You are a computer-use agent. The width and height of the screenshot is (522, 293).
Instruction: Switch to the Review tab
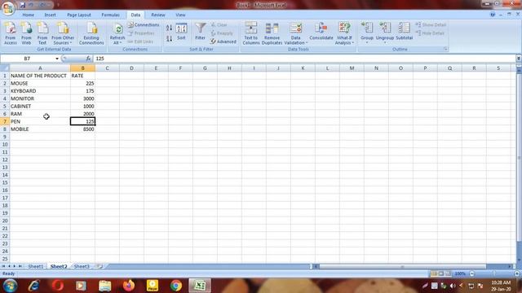click(158, 15)
